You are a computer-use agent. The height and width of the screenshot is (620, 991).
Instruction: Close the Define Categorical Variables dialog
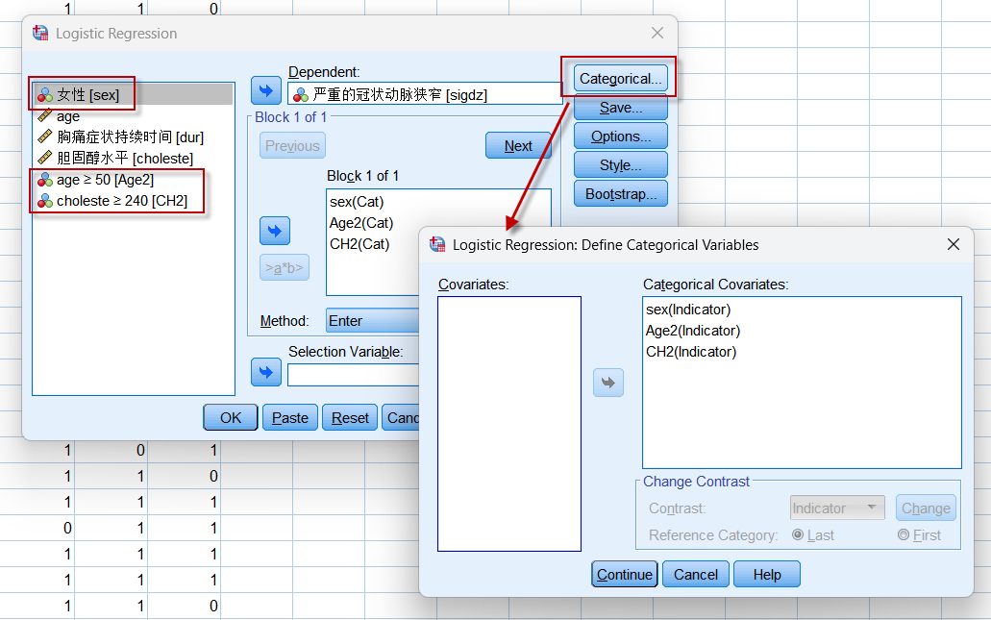click(954, 244)
